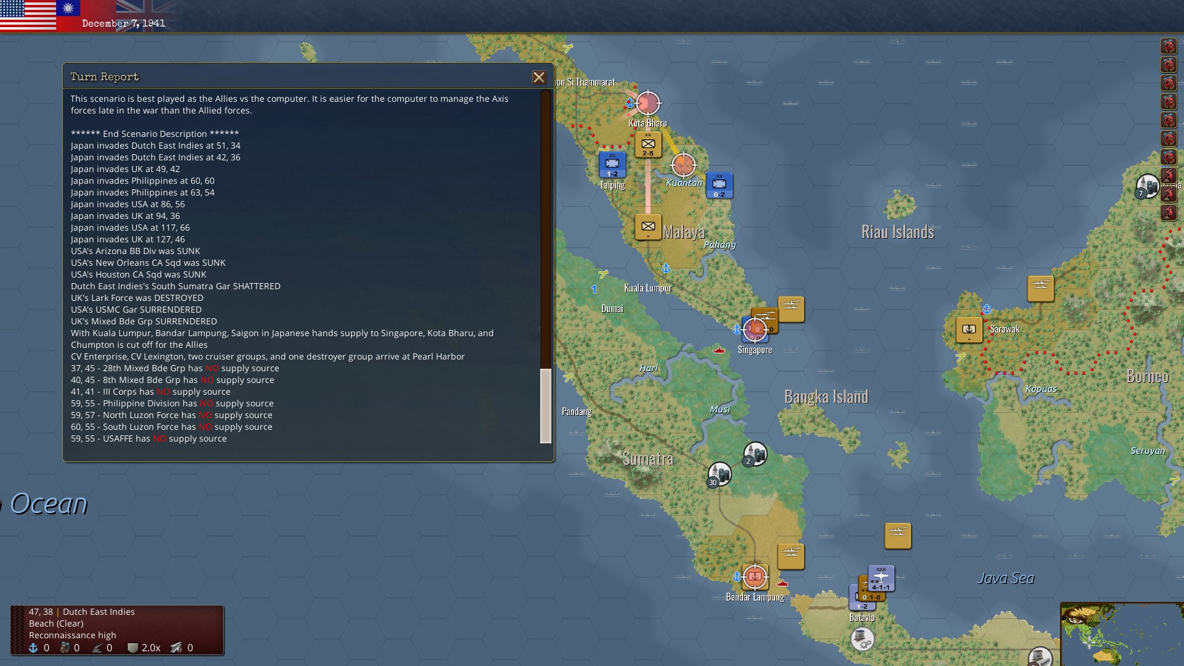Image resolution: width=1184 pixels, height=666 pixels.
Task: Select the blue 0-2 unit near Kuantan
Action: [x=719, y=185]
